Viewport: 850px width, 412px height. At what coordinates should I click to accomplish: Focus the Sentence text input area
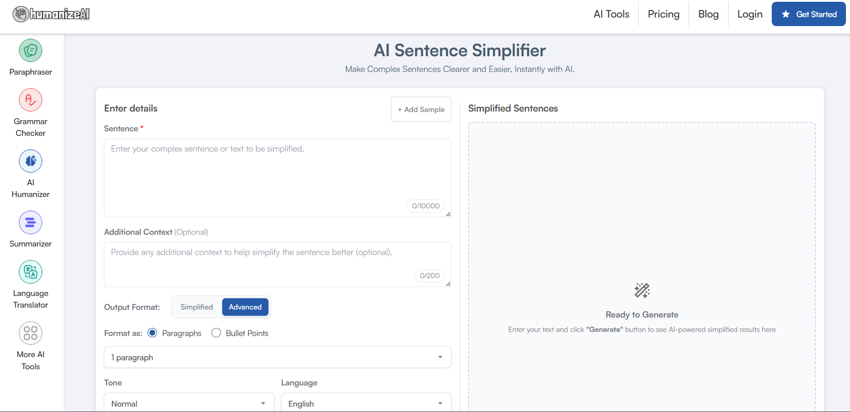(277, 175)
